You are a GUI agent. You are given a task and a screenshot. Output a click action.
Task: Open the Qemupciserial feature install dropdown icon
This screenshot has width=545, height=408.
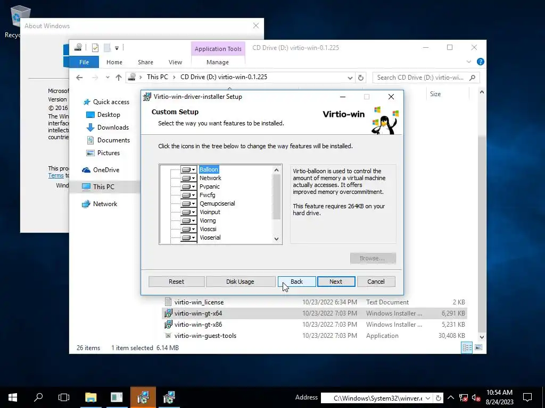click(189, 203)
